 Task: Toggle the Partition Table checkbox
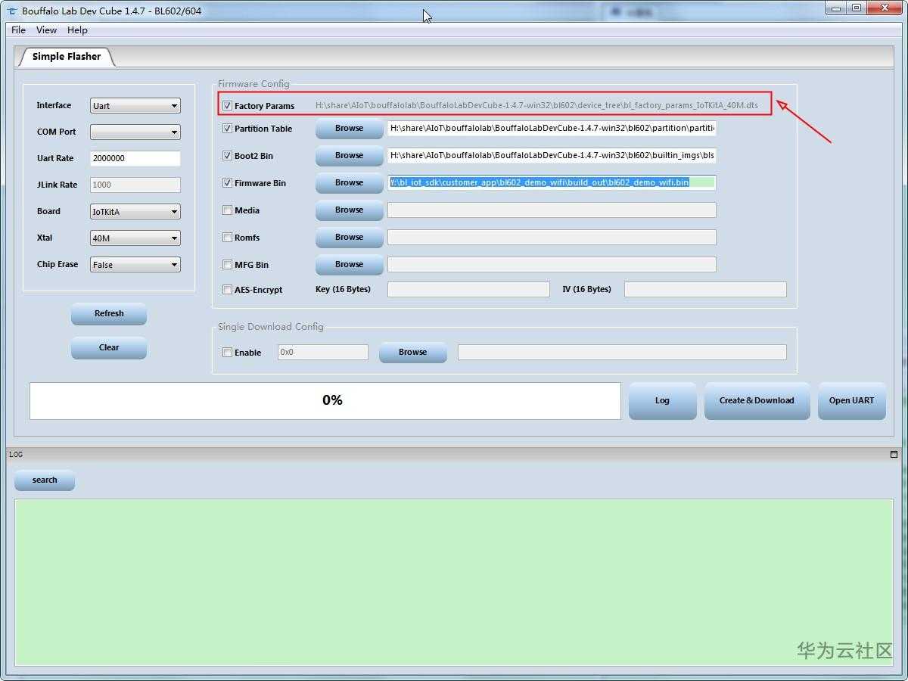tap(227, 129)
